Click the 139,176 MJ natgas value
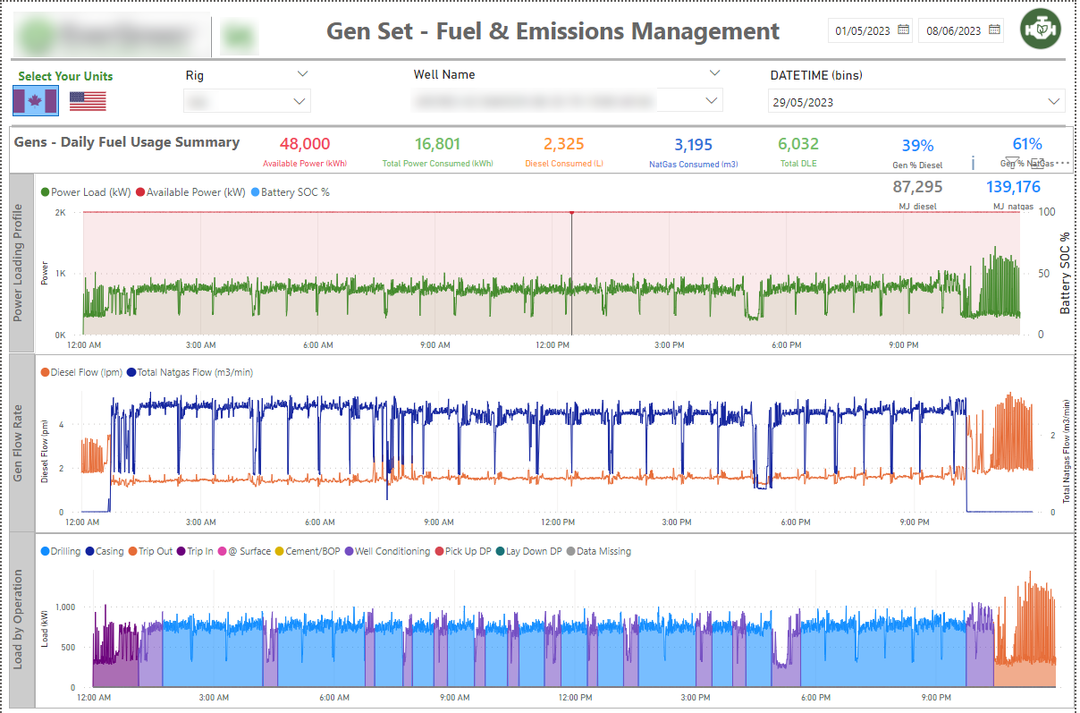Viewport: 1080px width, 713px height. coord(1014,187)
